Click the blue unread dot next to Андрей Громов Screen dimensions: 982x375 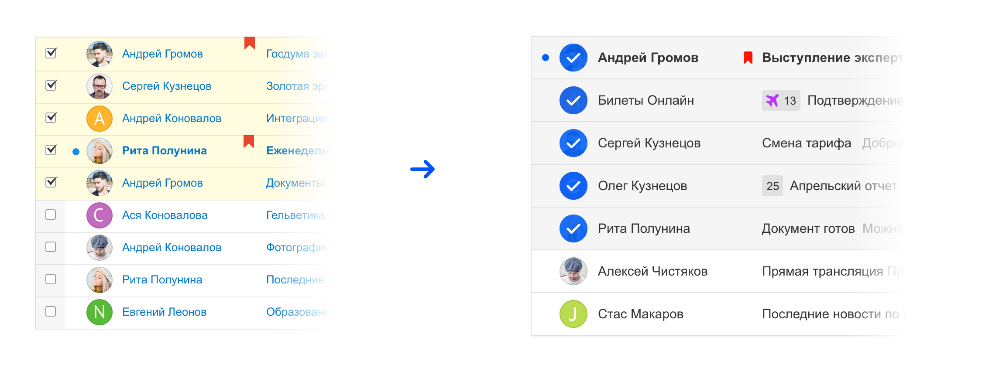545,57
